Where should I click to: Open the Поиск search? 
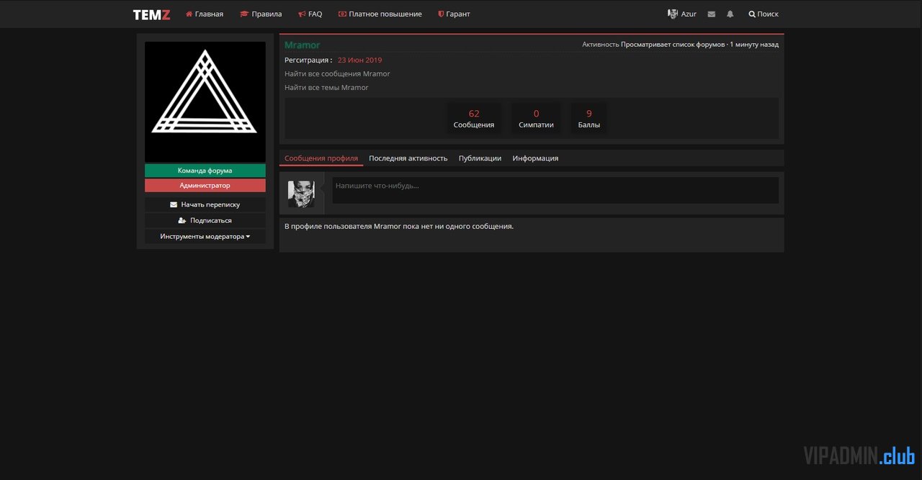pyautogui.click(x=764, y=14)
